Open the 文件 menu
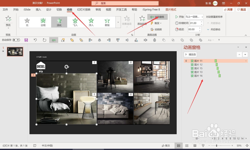This screenshot has height=150, width=250. (x=5, y=10)
